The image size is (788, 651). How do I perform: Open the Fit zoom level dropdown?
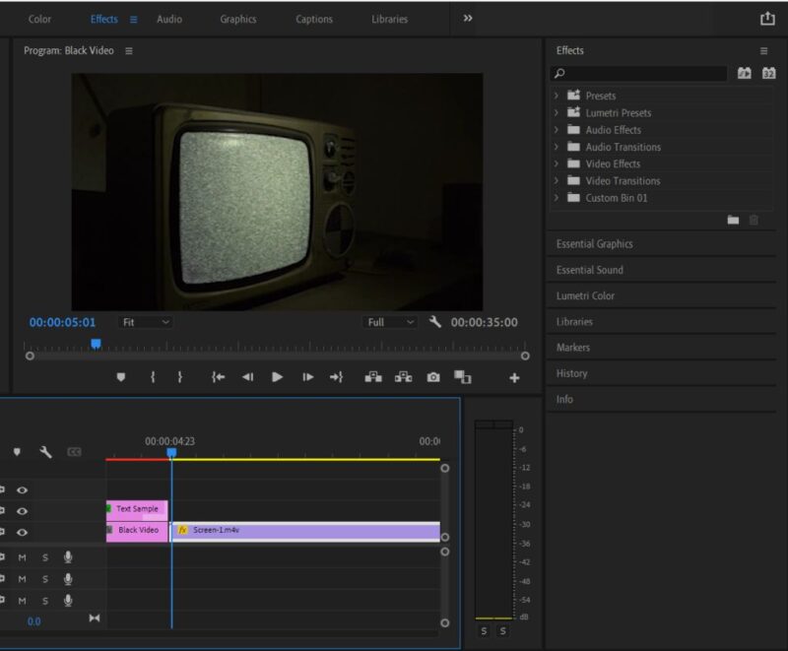[x=145, y=321]
